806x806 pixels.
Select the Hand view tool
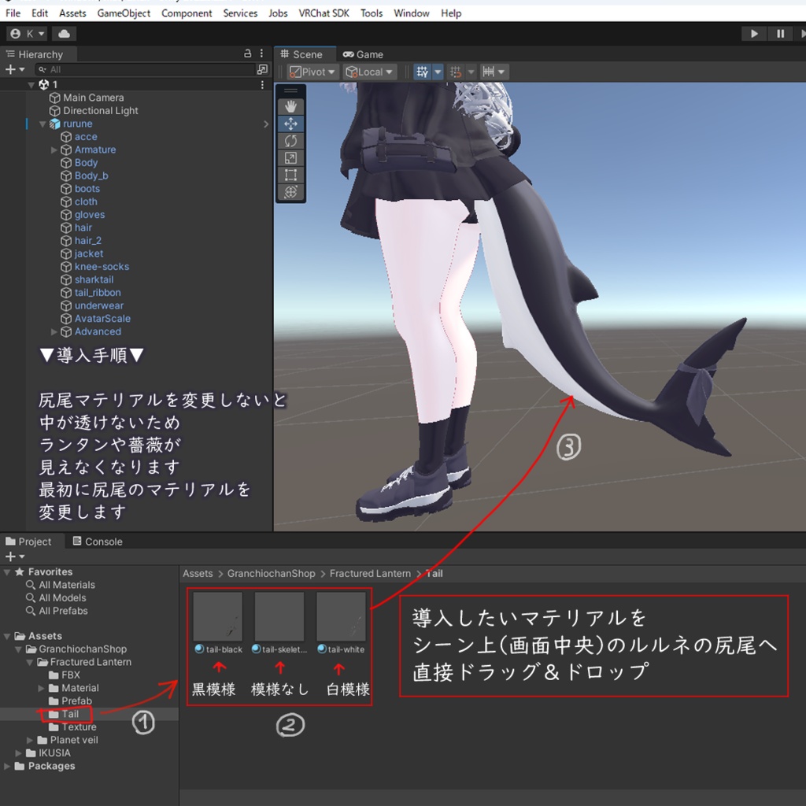click(x=290, y=106)
